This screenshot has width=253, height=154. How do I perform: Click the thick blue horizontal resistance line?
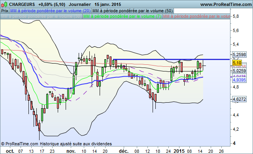(171, 60)
